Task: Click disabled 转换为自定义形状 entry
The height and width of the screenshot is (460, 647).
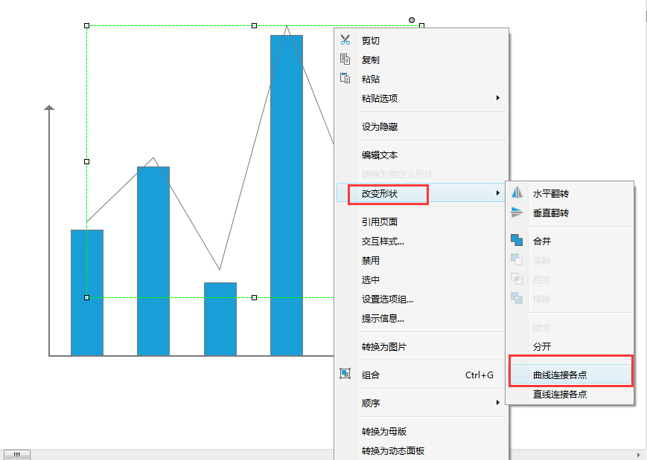Action: coord(421,174)
